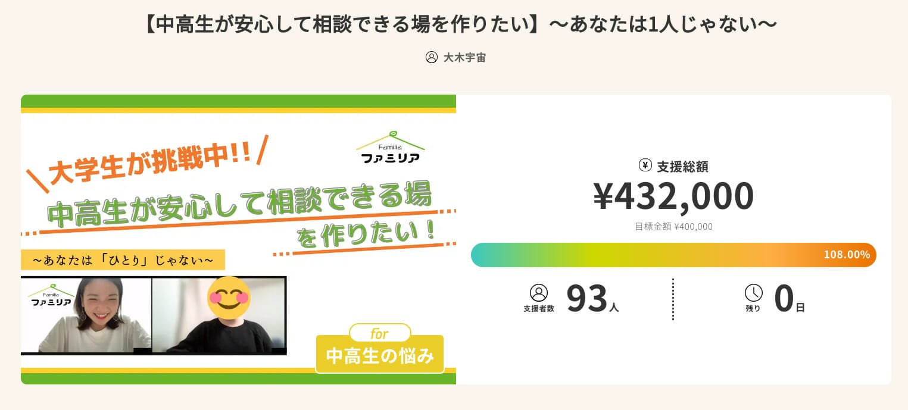
Task: Click the white 'for' pill badge
Action: click(x=380, y=333)
